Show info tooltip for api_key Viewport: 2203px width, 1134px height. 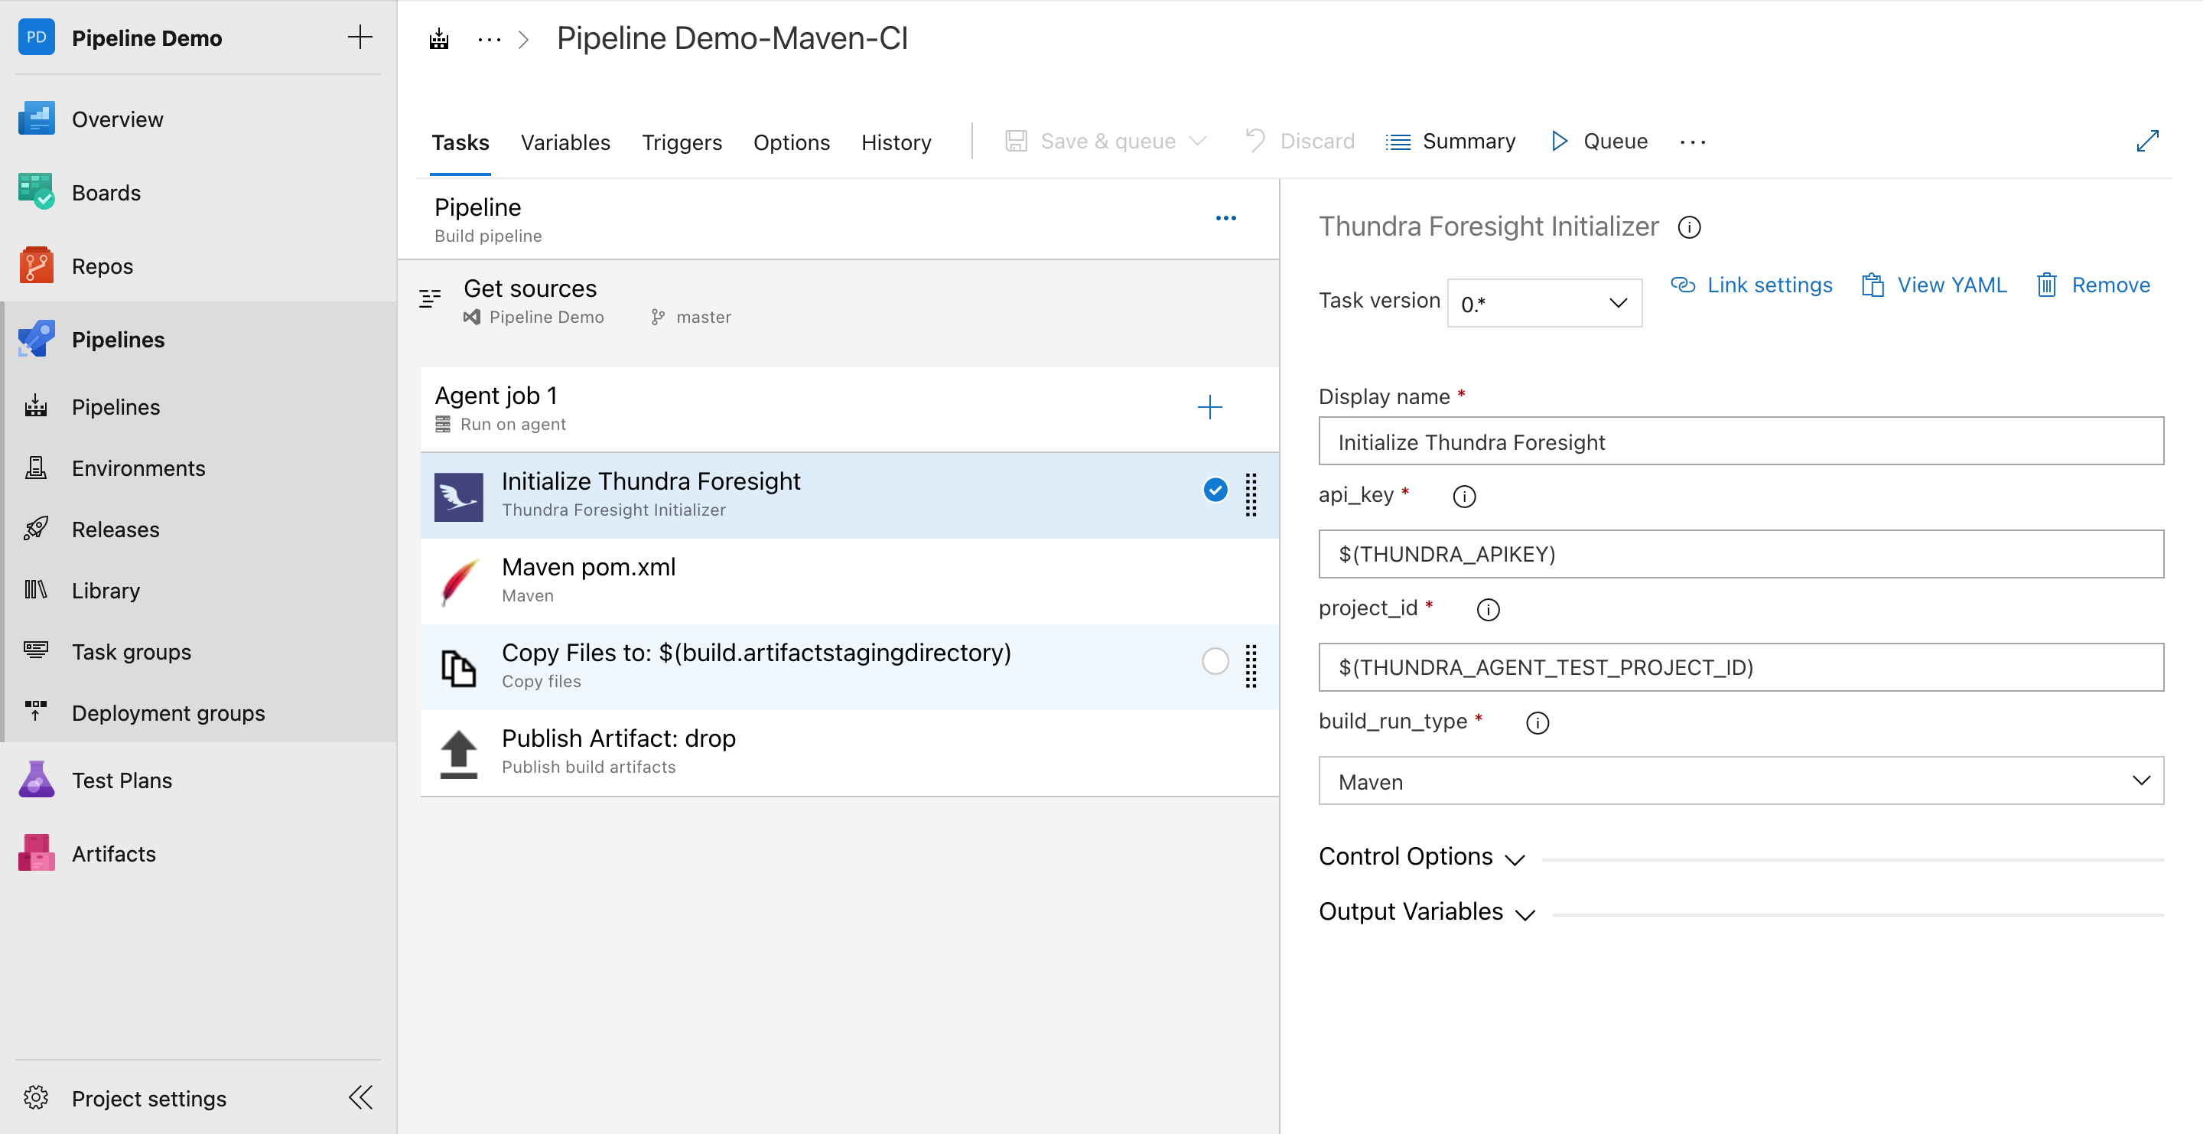[x=1464, y=496]
